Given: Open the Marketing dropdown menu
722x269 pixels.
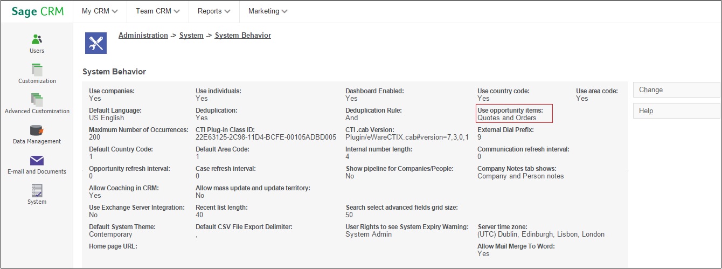Looking at the screenshot, I should [268, 11].
